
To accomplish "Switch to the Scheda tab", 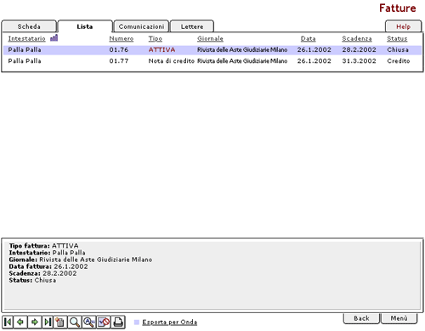I will pyautogui.click(x=29, y=26).
